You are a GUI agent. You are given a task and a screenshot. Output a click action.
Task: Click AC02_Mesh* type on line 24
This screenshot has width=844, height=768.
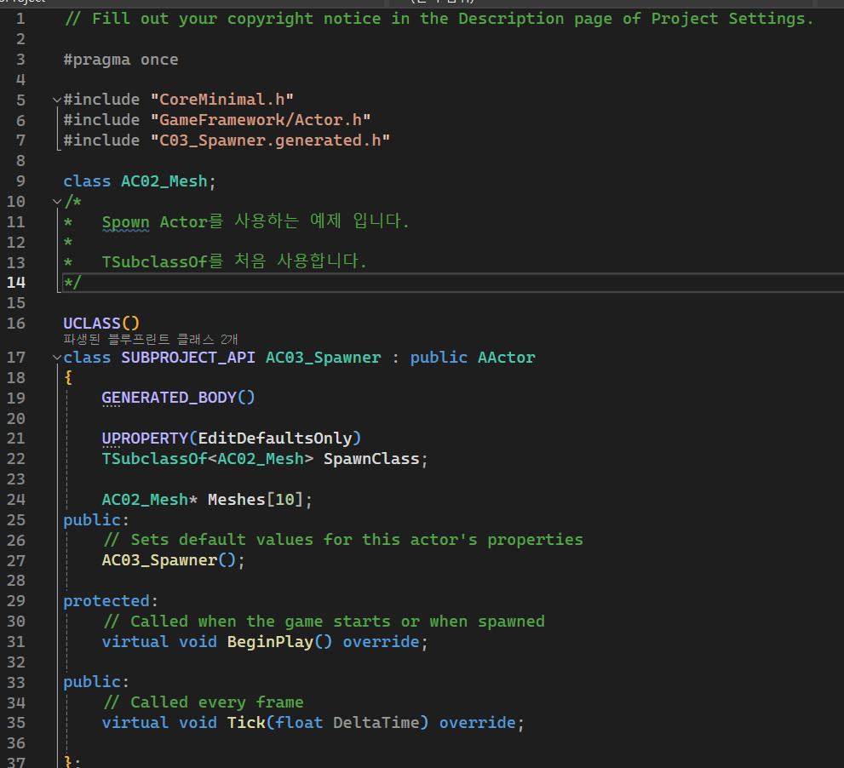click(150, 500)
